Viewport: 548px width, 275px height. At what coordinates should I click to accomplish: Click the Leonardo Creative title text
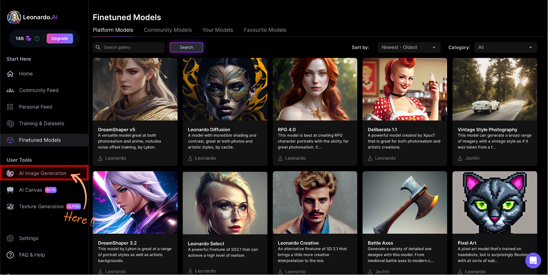(298, 243)
